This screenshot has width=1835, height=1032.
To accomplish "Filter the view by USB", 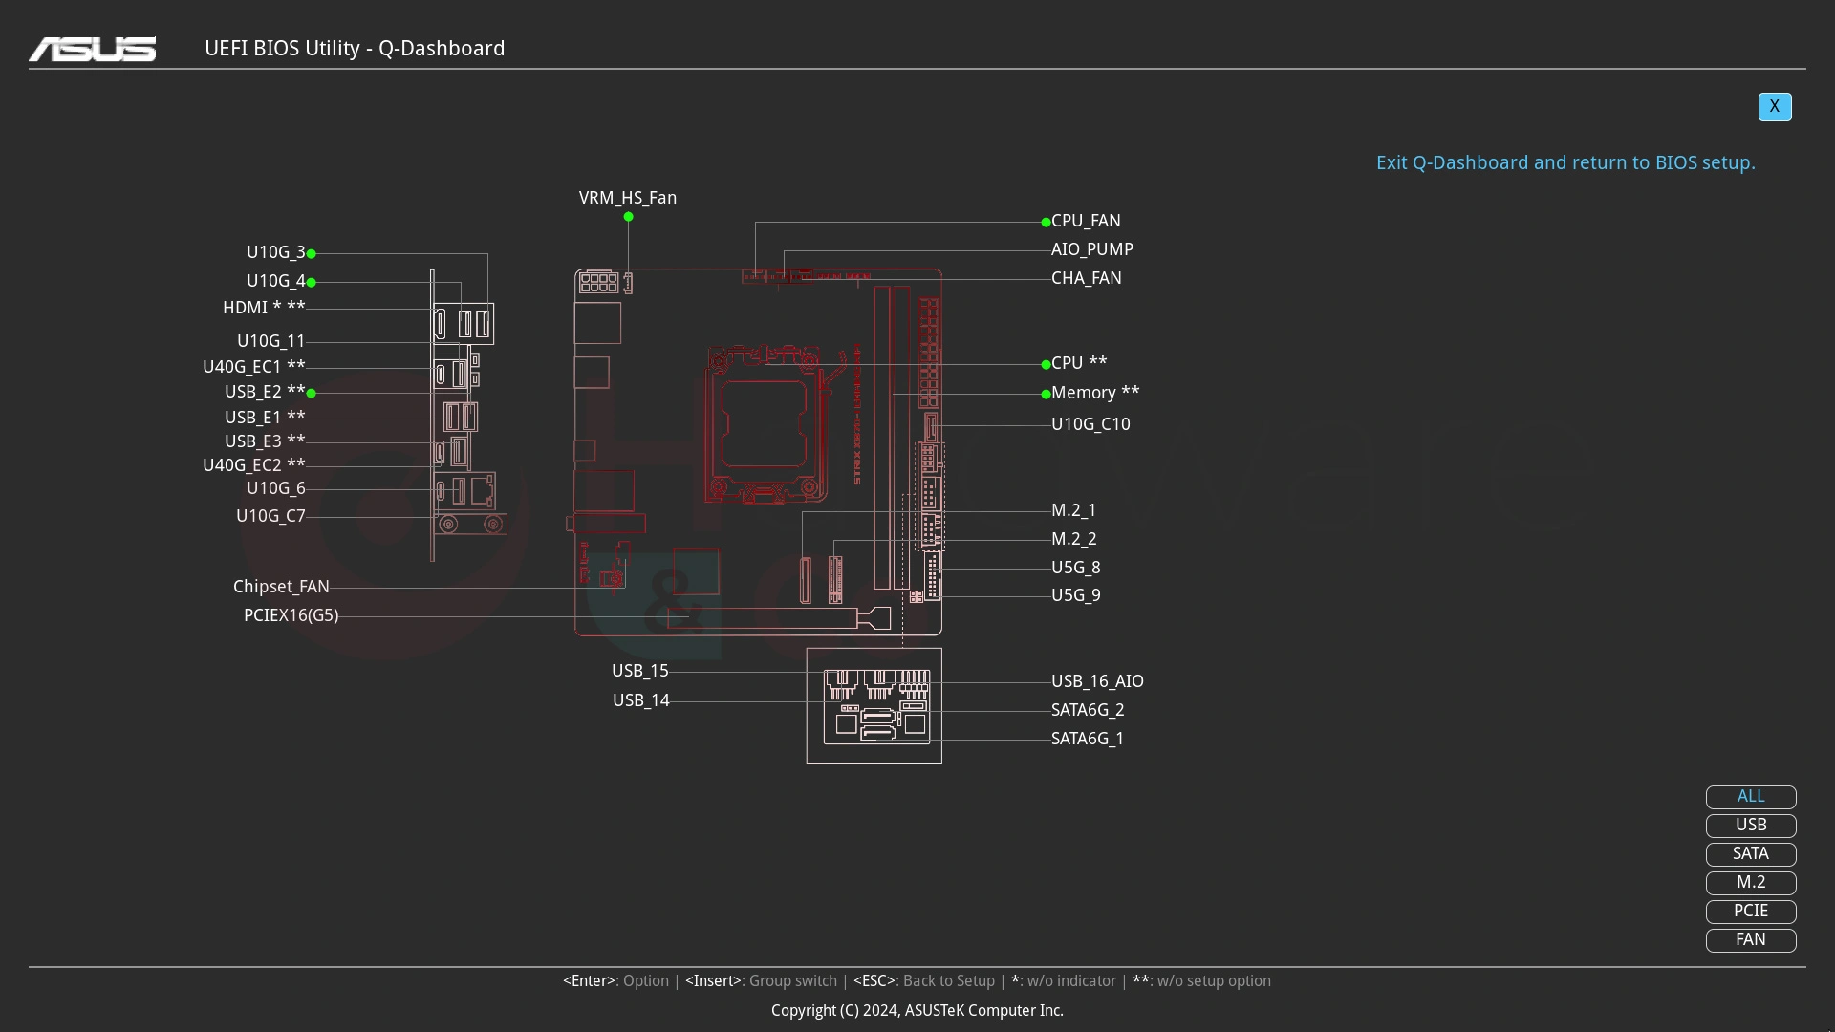I will (1751, 826).
